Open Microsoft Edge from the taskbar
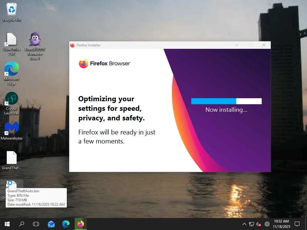 coord(66,224)
